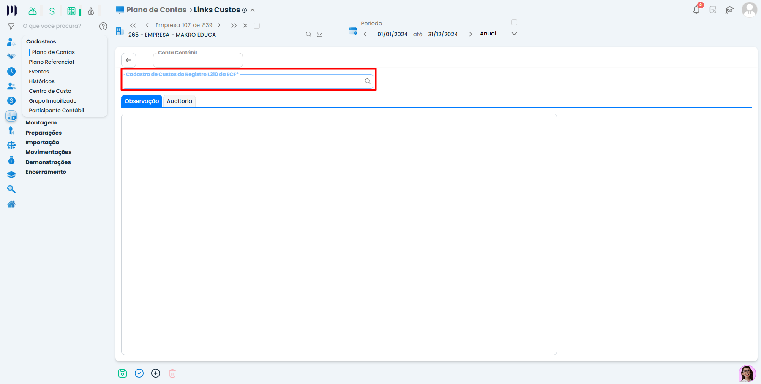Open the money bag module in top bar
Screen dimensions: 761x384
[91, 11]
